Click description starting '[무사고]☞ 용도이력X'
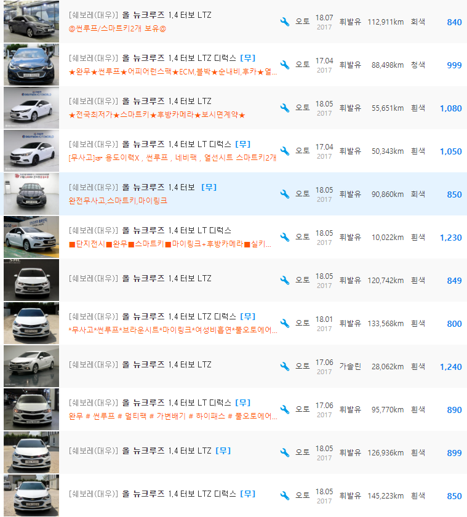467x517 pixels. [x=172, y=158]
